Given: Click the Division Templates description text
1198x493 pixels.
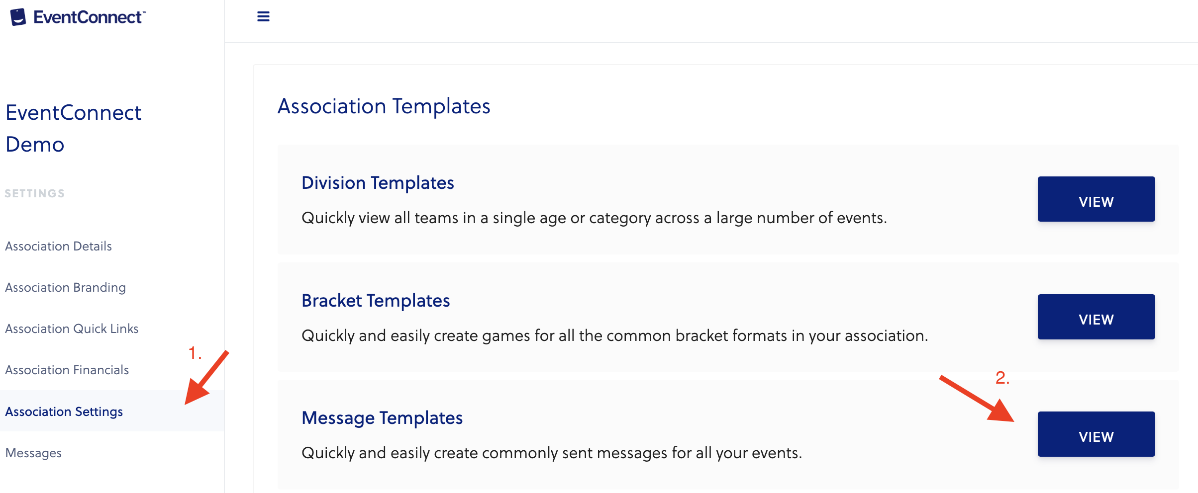Looking at the screenshot, I should pos(594,218).
